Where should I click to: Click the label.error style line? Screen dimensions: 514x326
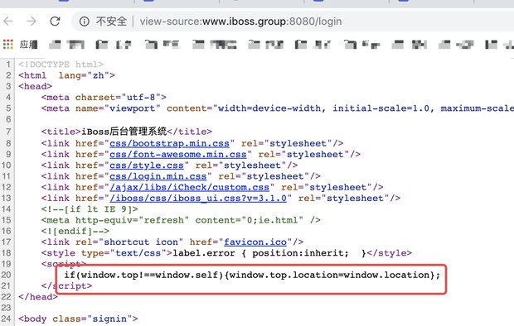[226, 253]
